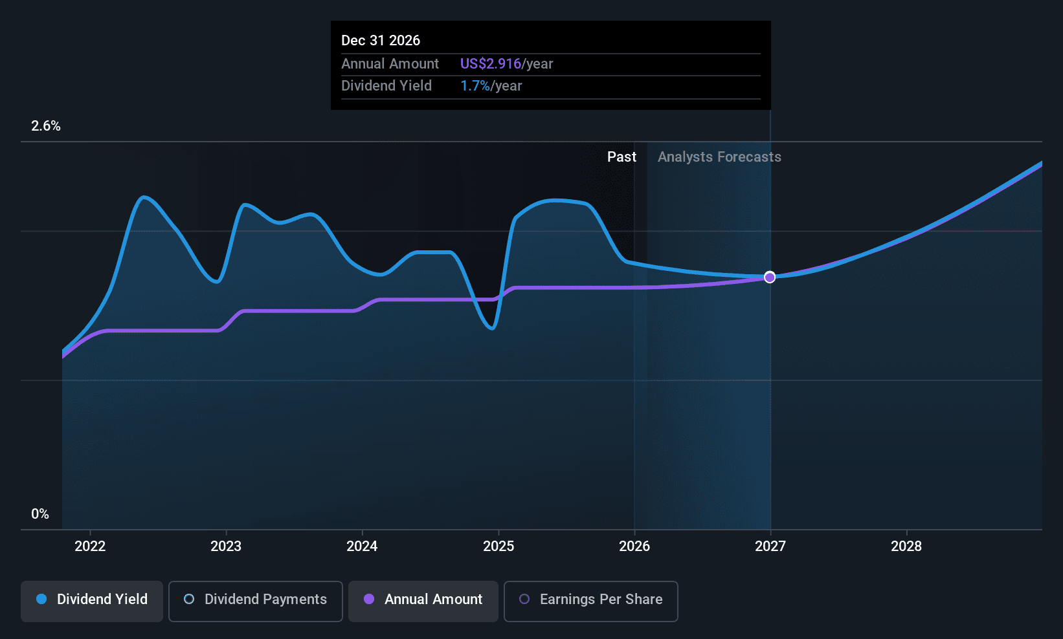Click the highlighted data point marker on the line
Screen dimensions: 1063x639
[x=770, y=277]
